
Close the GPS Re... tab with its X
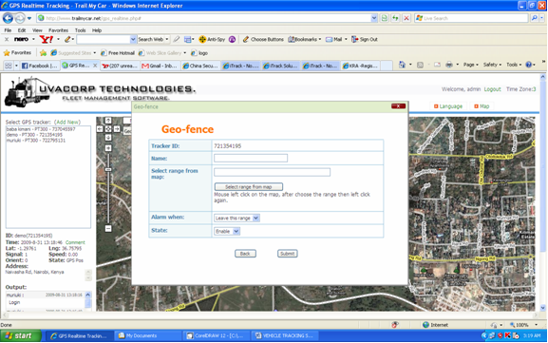95,66
